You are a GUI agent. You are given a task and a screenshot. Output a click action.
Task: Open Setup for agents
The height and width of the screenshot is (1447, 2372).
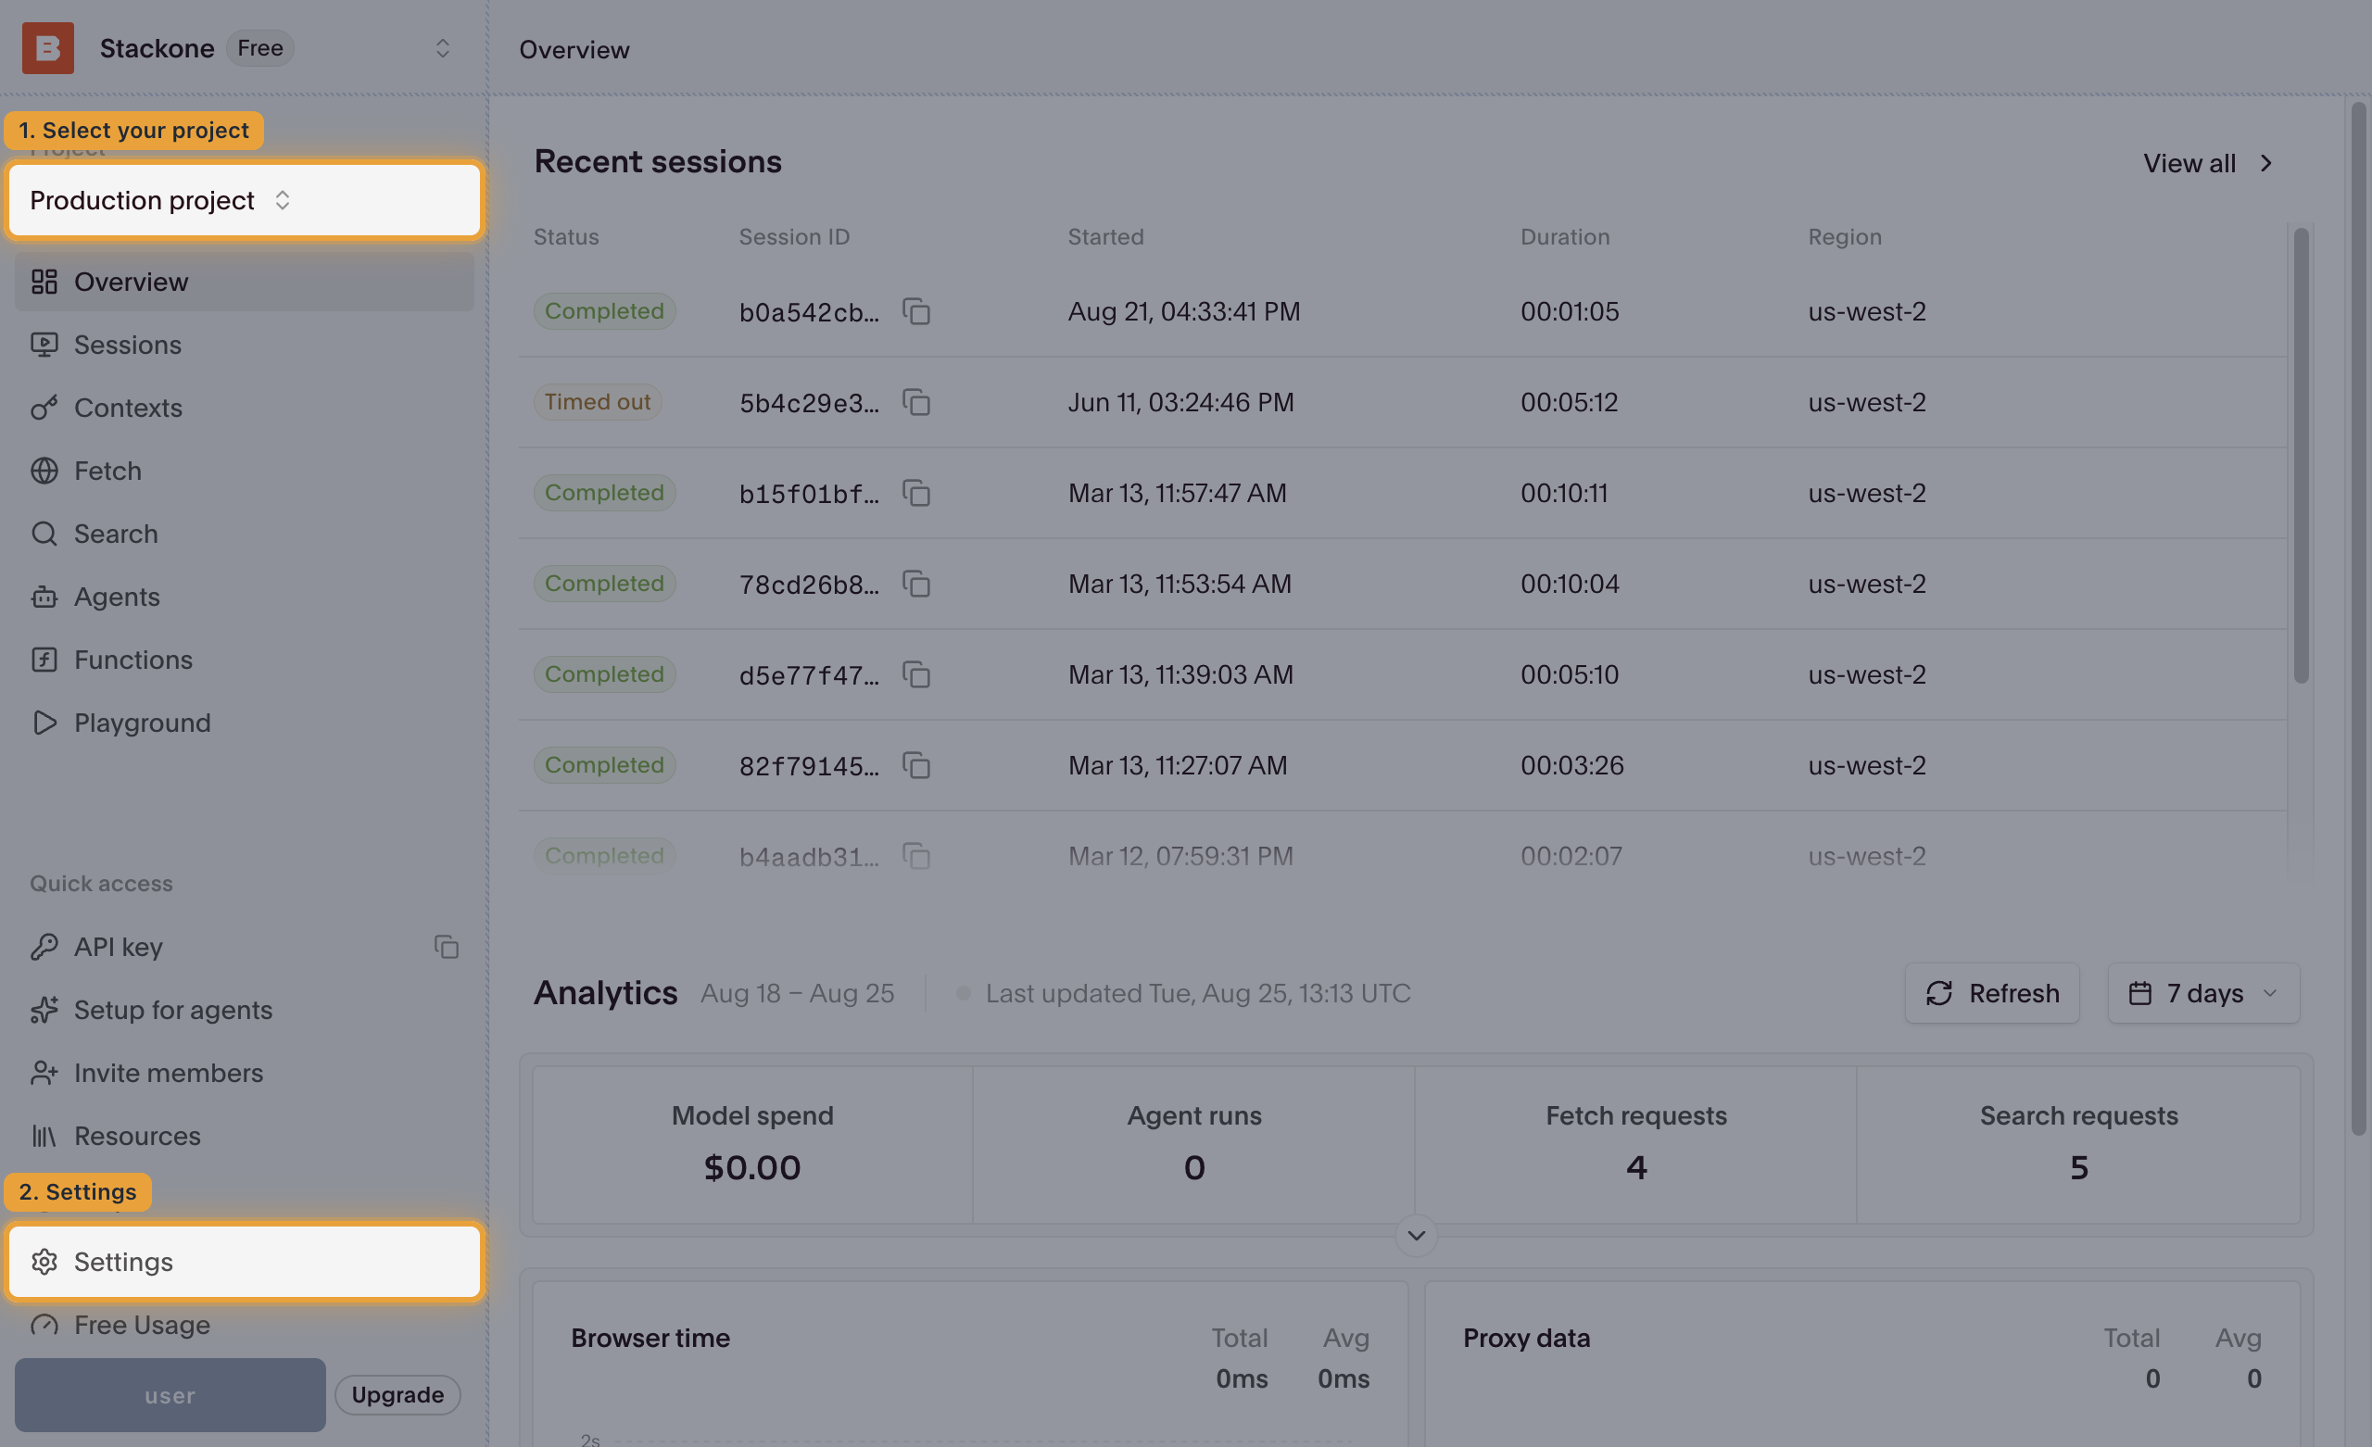click(x=245, y=1010)
